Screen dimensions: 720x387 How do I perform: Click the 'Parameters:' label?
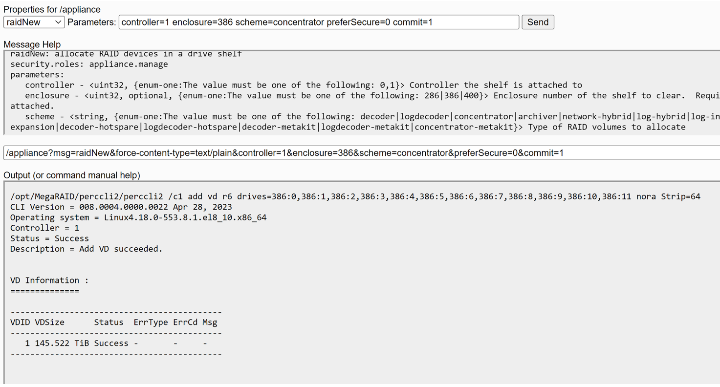(92, 22)
